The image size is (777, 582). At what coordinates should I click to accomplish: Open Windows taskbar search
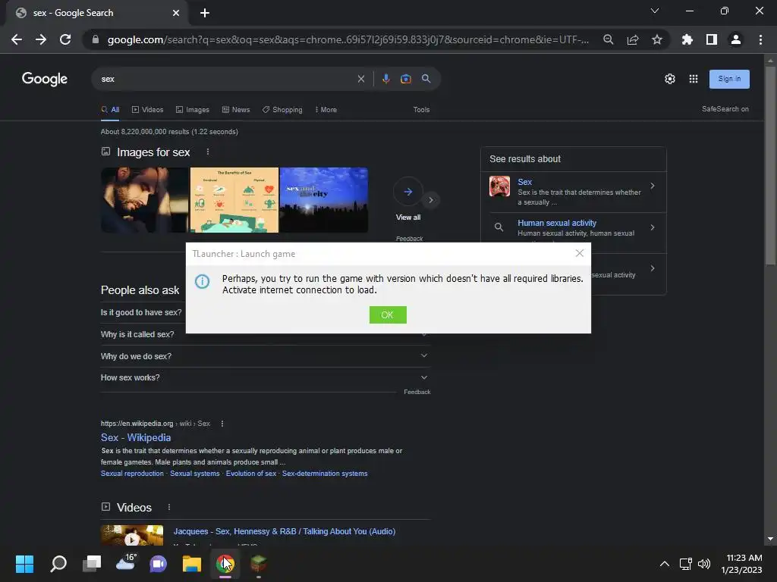coord(58,563)
